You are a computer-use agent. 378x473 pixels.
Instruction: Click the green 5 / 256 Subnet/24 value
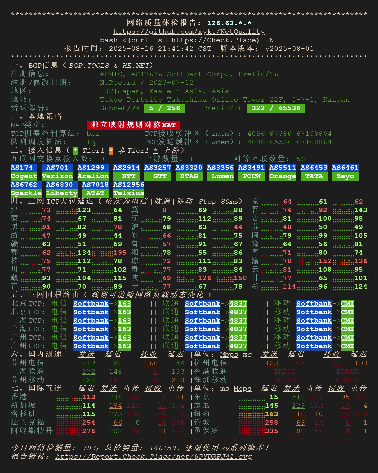click(165, 108)
